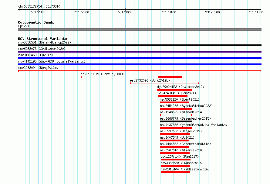
Task: Click the nsv2813404 (Huddleston2016) label
Action: [185, 169]
